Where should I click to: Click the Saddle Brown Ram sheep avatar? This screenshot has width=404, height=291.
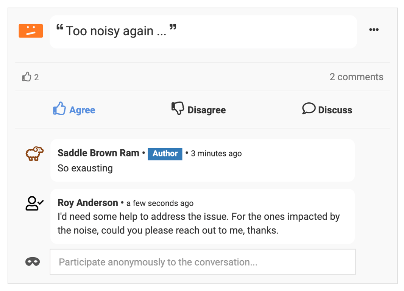tap(34, 153)
